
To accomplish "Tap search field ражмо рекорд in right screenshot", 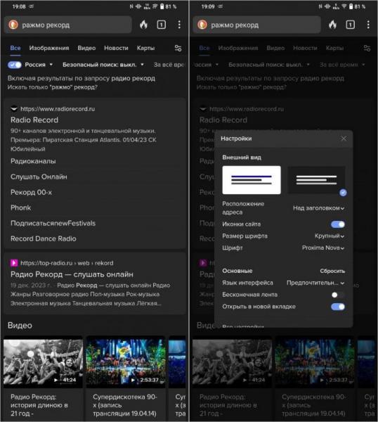I will 256,25.
